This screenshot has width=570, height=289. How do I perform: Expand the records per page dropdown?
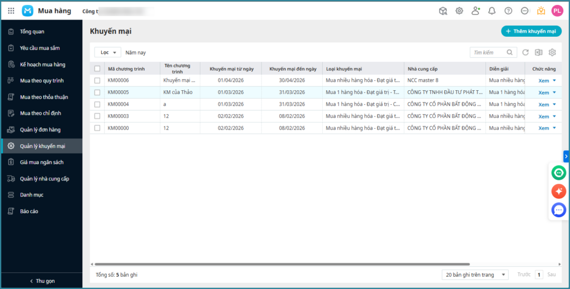coord(475,275)
